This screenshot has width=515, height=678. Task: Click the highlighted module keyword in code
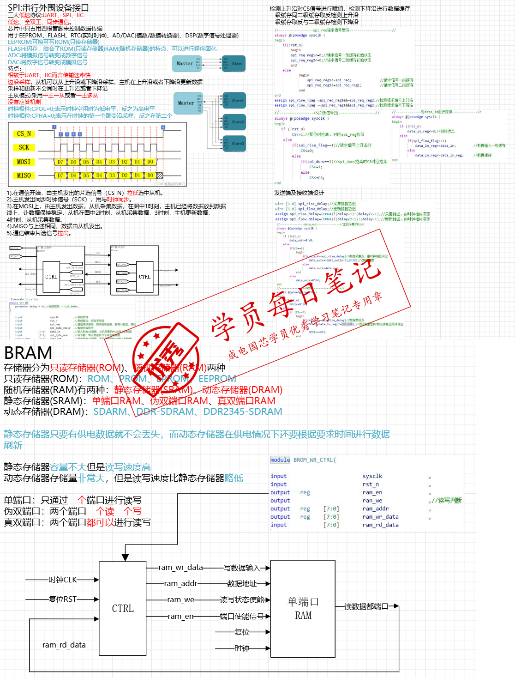click(280, 460)
